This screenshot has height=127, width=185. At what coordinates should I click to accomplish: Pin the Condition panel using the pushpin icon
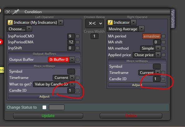pyautogui.click(x=16, y=12)
